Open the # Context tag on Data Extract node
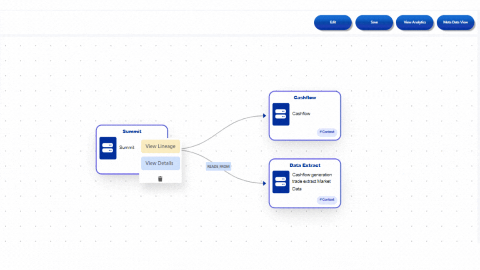480x270 pixels. point(327,200)
